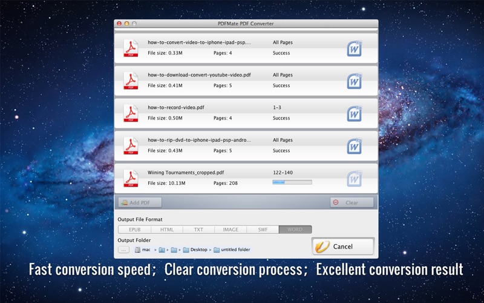Click the mac drive icon in output path
Viewport: 484px width, 303px height.
[137, 250]
